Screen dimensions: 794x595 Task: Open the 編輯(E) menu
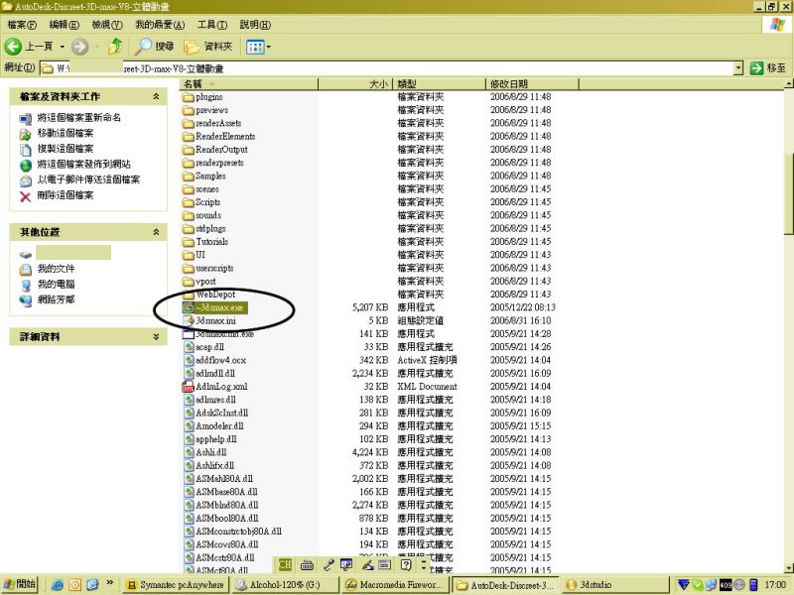point(65,24)
